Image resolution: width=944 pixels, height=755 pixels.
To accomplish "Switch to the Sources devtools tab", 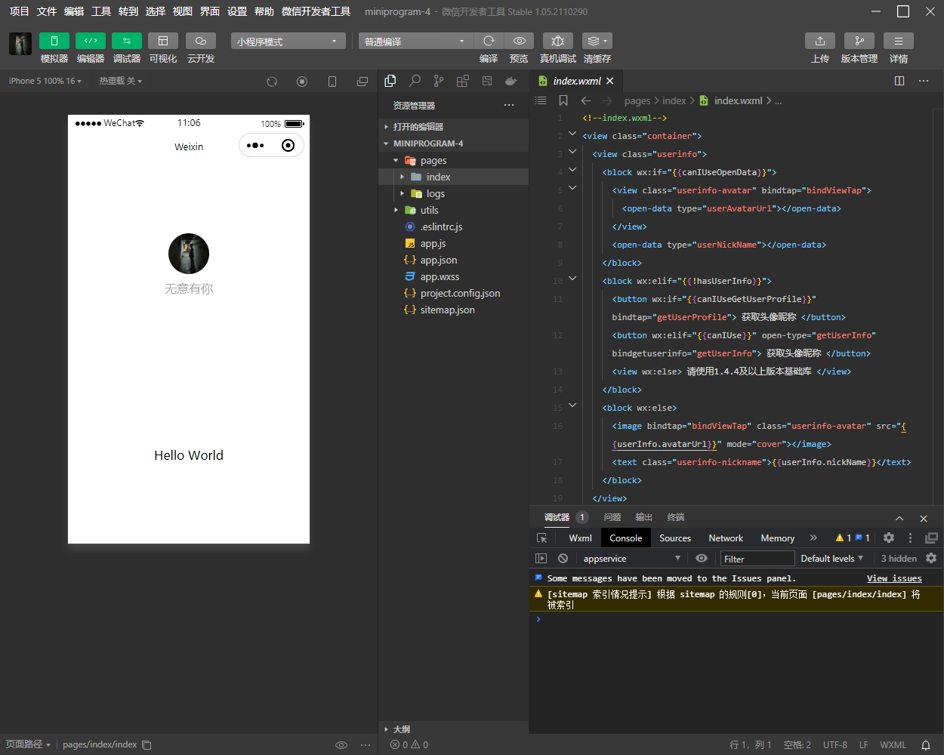I will click(675, 538).
